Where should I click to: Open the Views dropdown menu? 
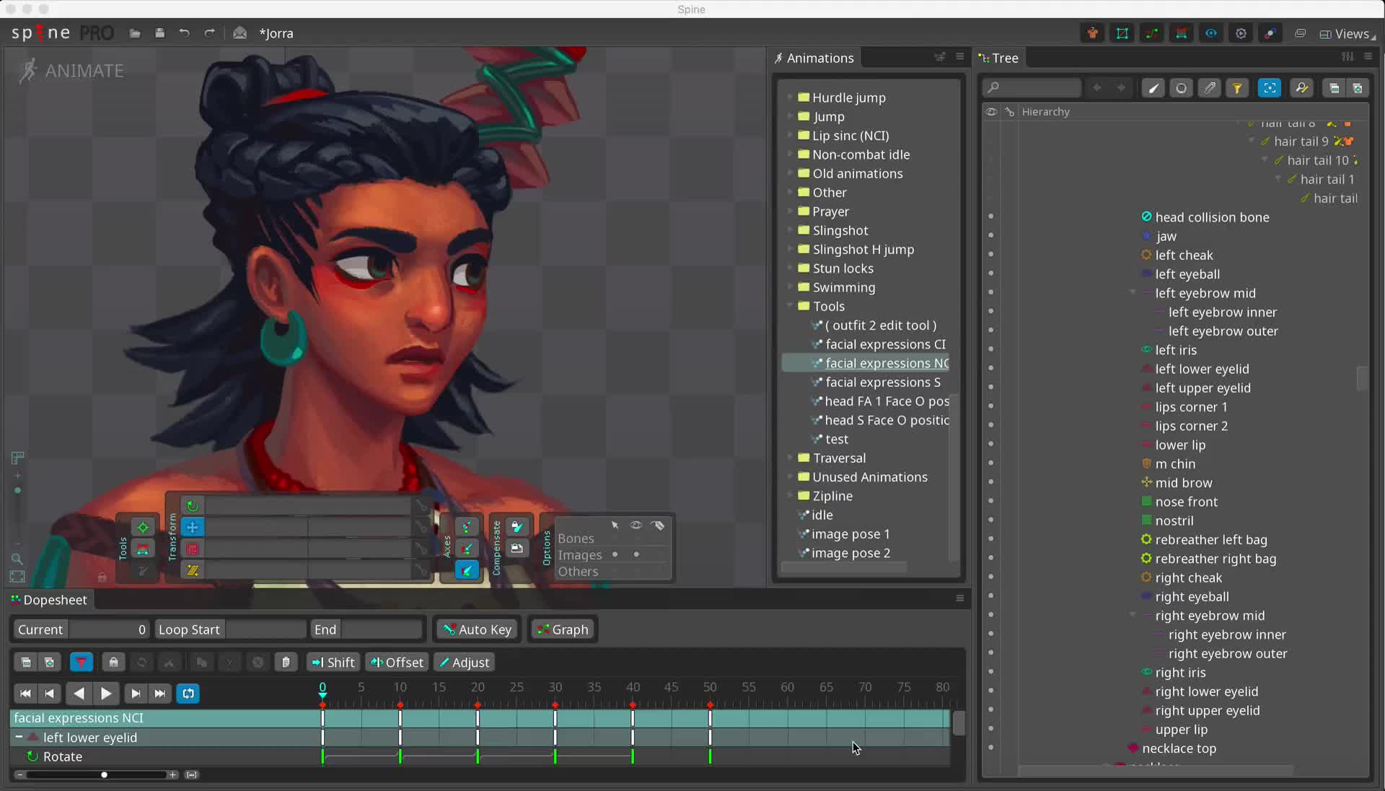point(1347,33)
